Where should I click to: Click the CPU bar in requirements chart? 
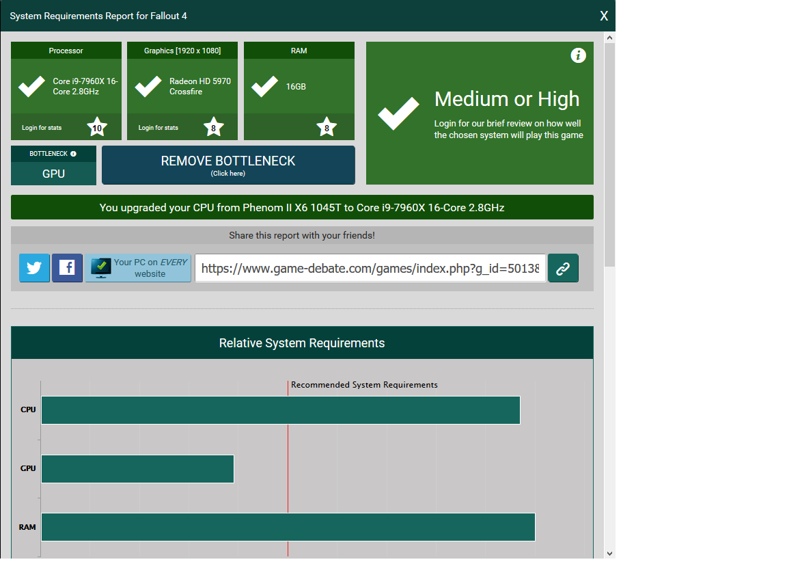click(281, 409)
